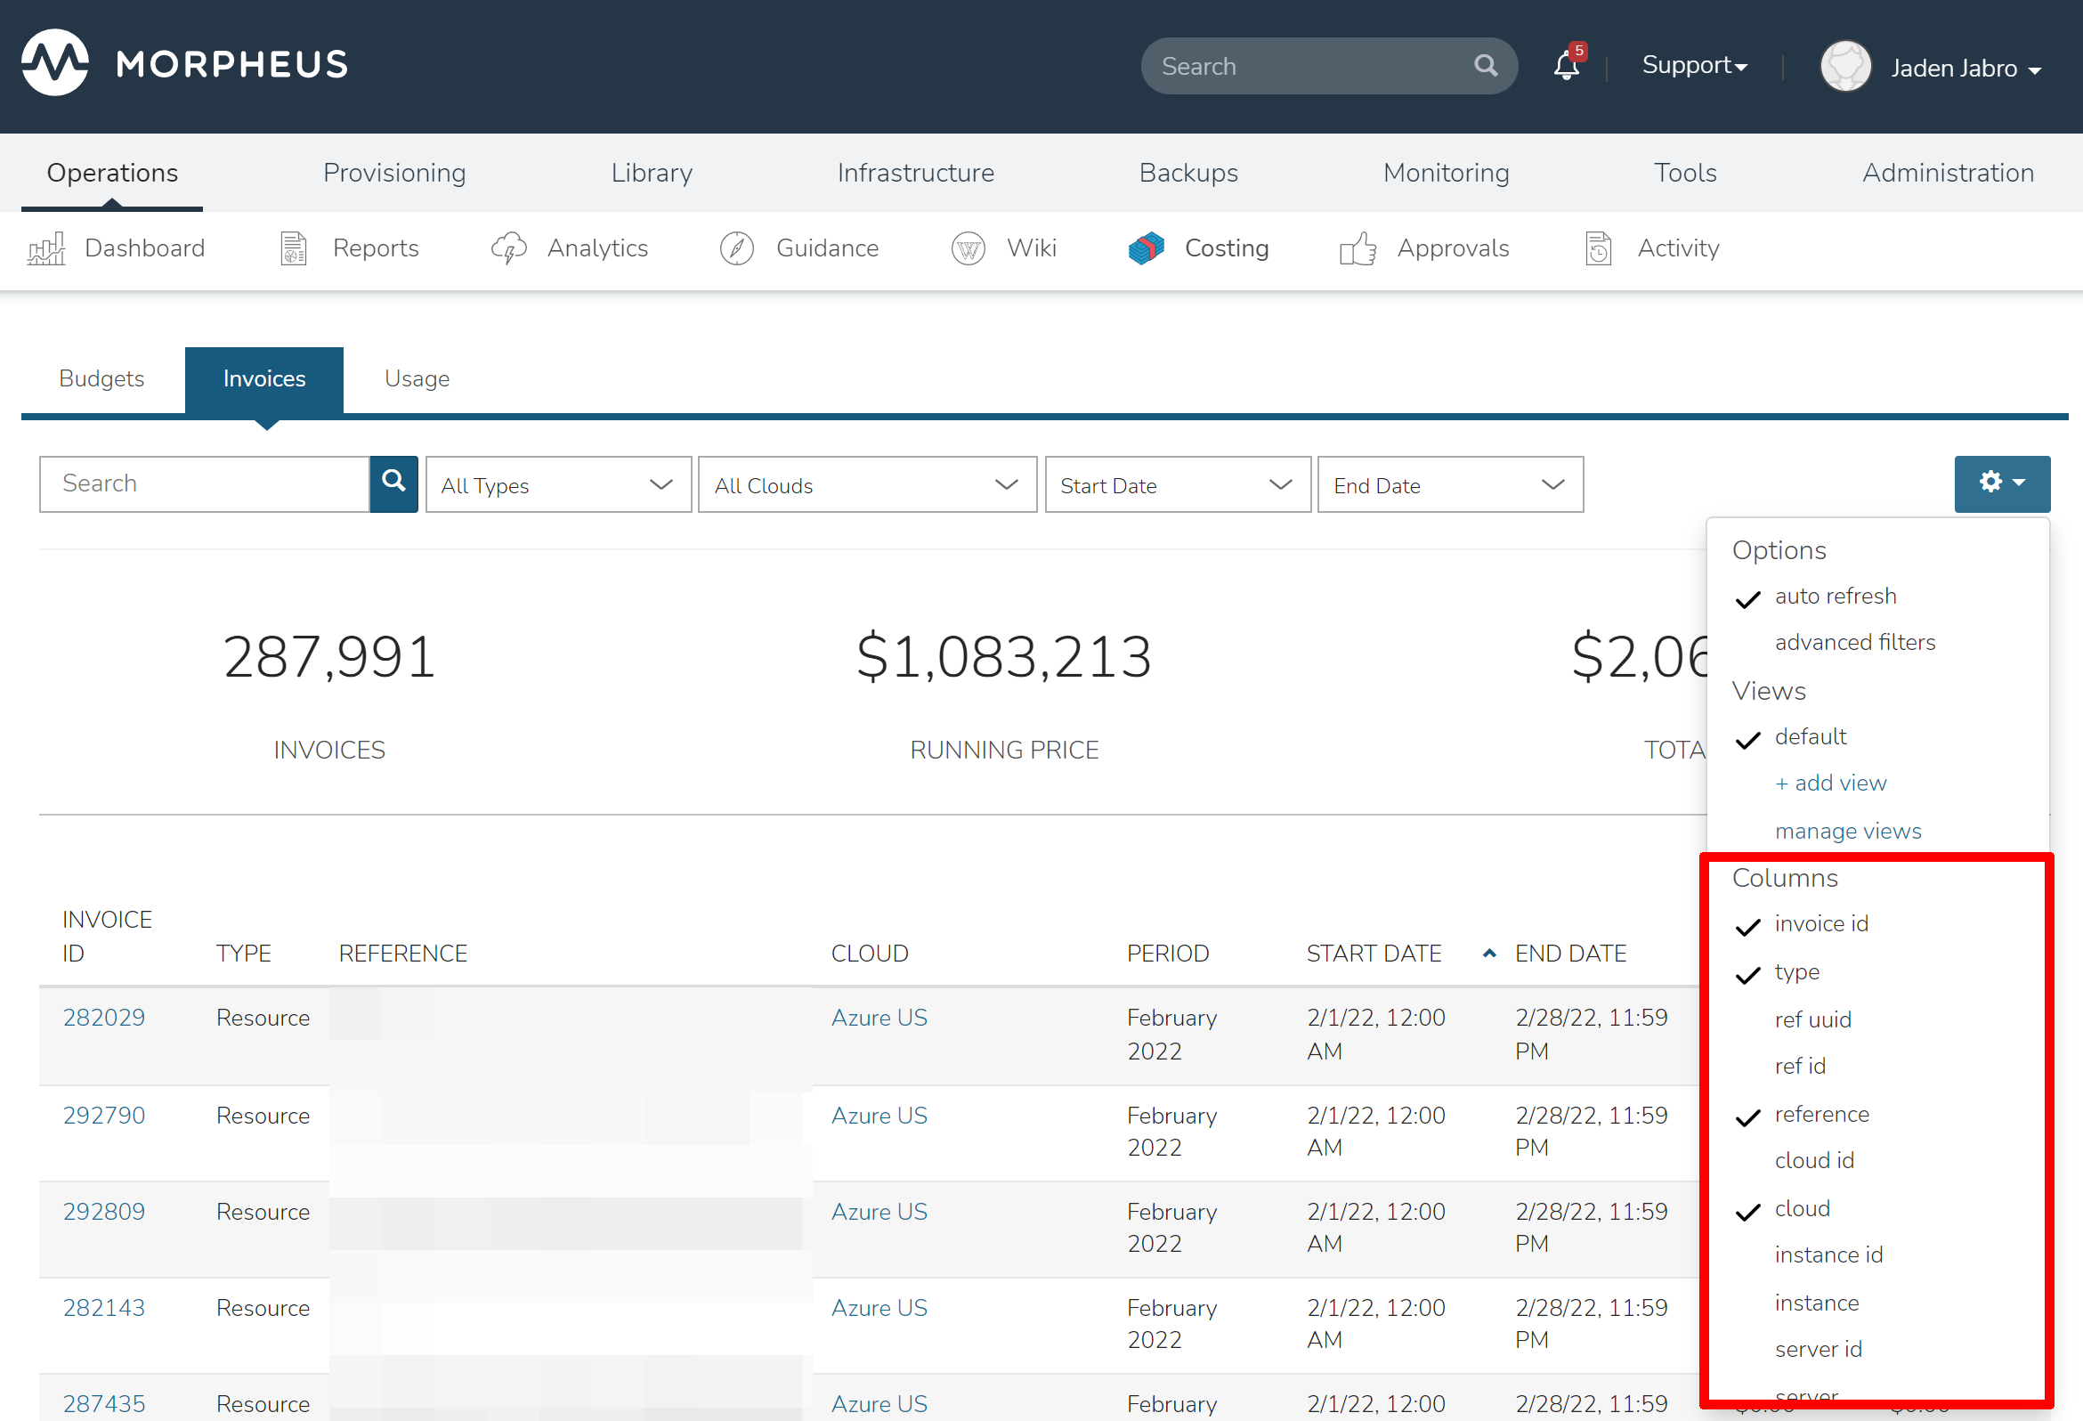
Task: Open the Approvals thumbs-up icon
Action: click(x=1357, y=248)
